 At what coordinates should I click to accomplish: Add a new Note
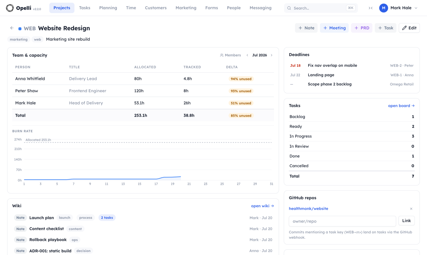[x=306, y=28]
